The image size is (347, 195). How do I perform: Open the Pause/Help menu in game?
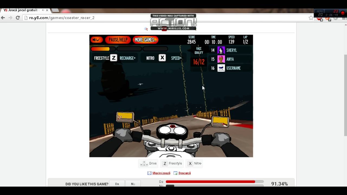coord(118,40)
